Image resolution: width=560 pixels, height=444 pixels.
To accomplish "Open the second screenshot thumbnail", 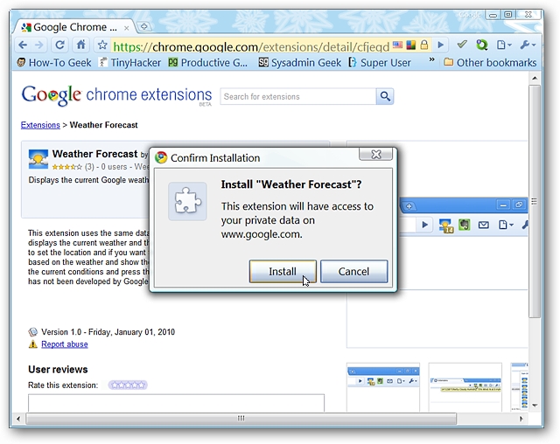I will tap(465, 387).
